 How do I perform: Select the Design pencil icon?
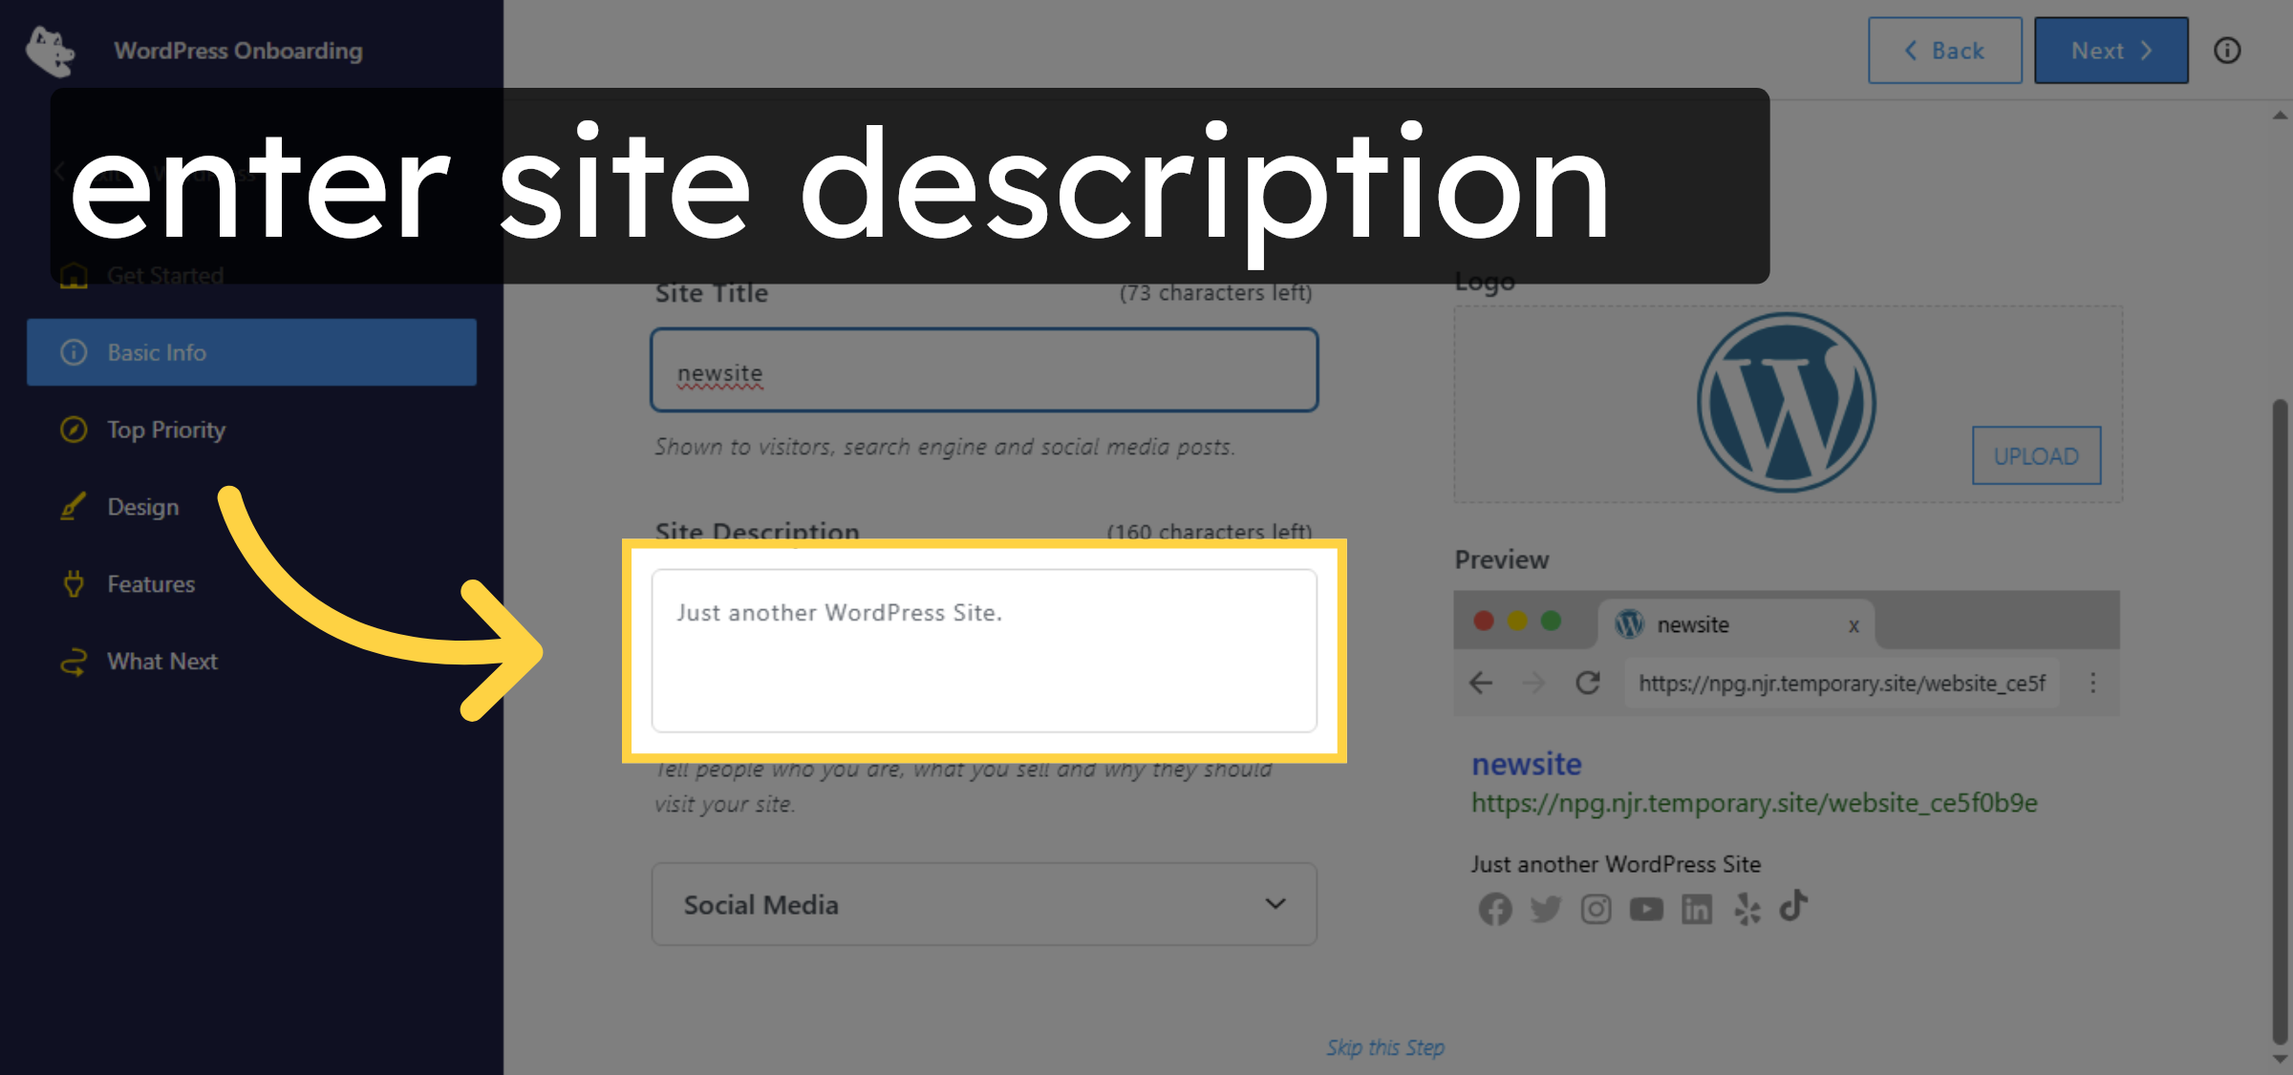coord(73,507)
